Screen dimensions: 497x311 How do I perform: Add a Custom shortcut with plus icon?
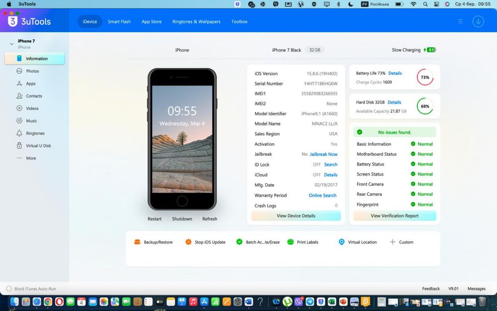point(401,242)
